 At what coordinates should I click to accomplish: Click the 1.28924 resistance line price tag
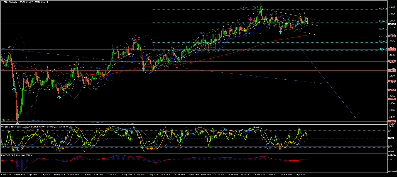coord(392,61)
